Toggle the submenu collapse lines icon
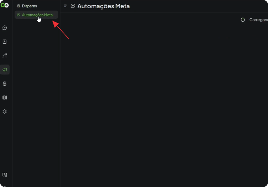The height and width of the screenshot is (187, 268). click(65, 6)
